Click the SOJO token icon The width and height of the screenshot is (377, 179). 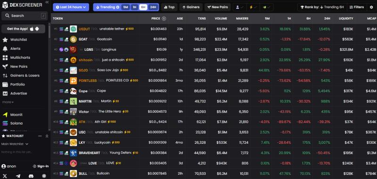point(74,70)
